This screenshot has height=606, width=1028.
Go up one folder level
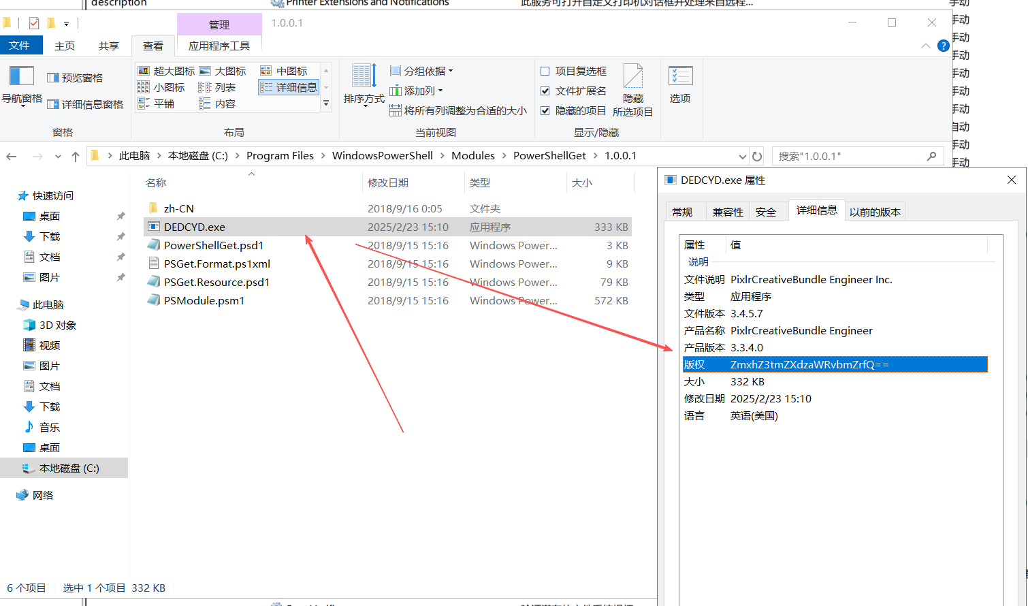tap(76, 156)
